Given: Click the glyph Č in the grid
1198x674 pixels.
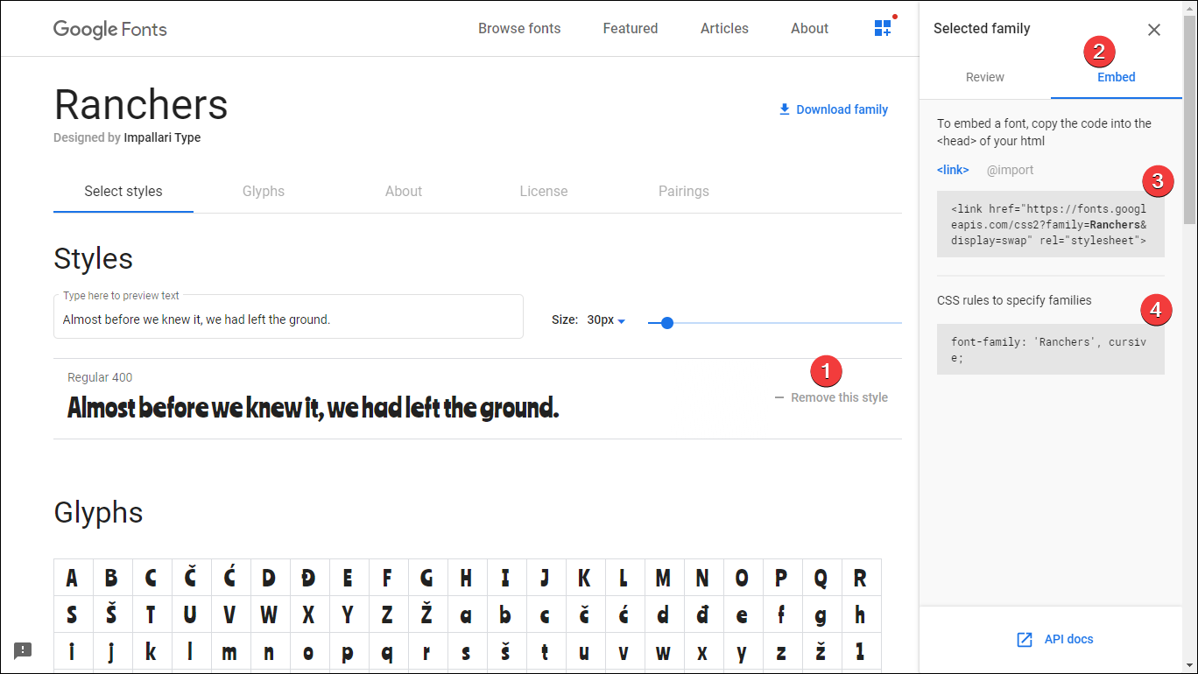Looking at the screenshot, I should [191, 578].
